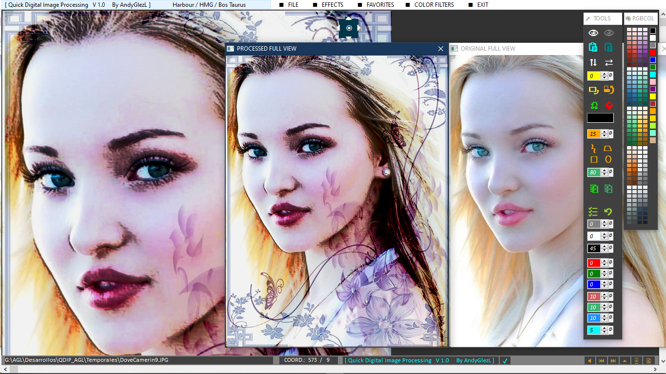Click the horizontal swap arrows icon
Screen dimensions: 666x374
tap(609, 62)
